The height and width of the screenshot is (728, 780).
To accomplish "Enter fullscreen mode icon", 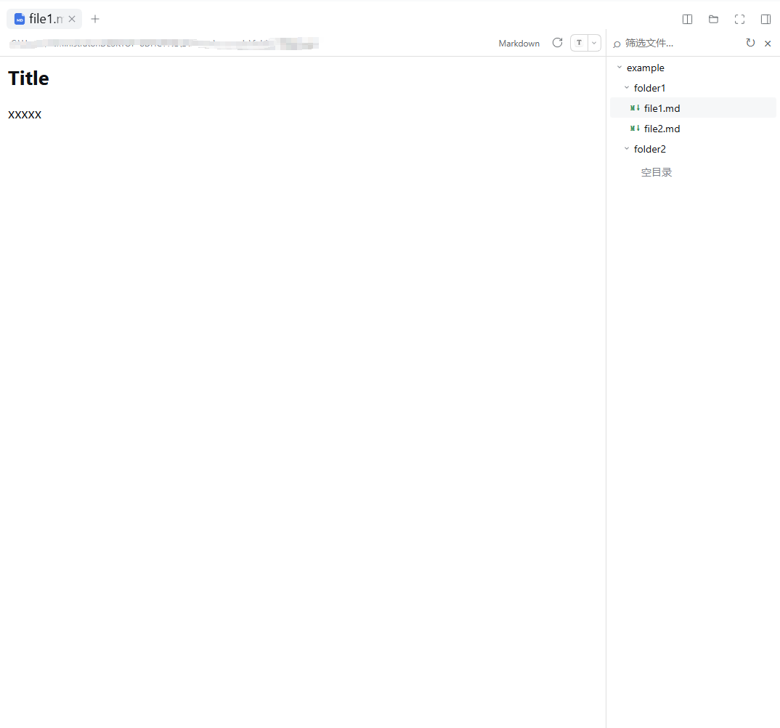I will [x=740, y=19].
